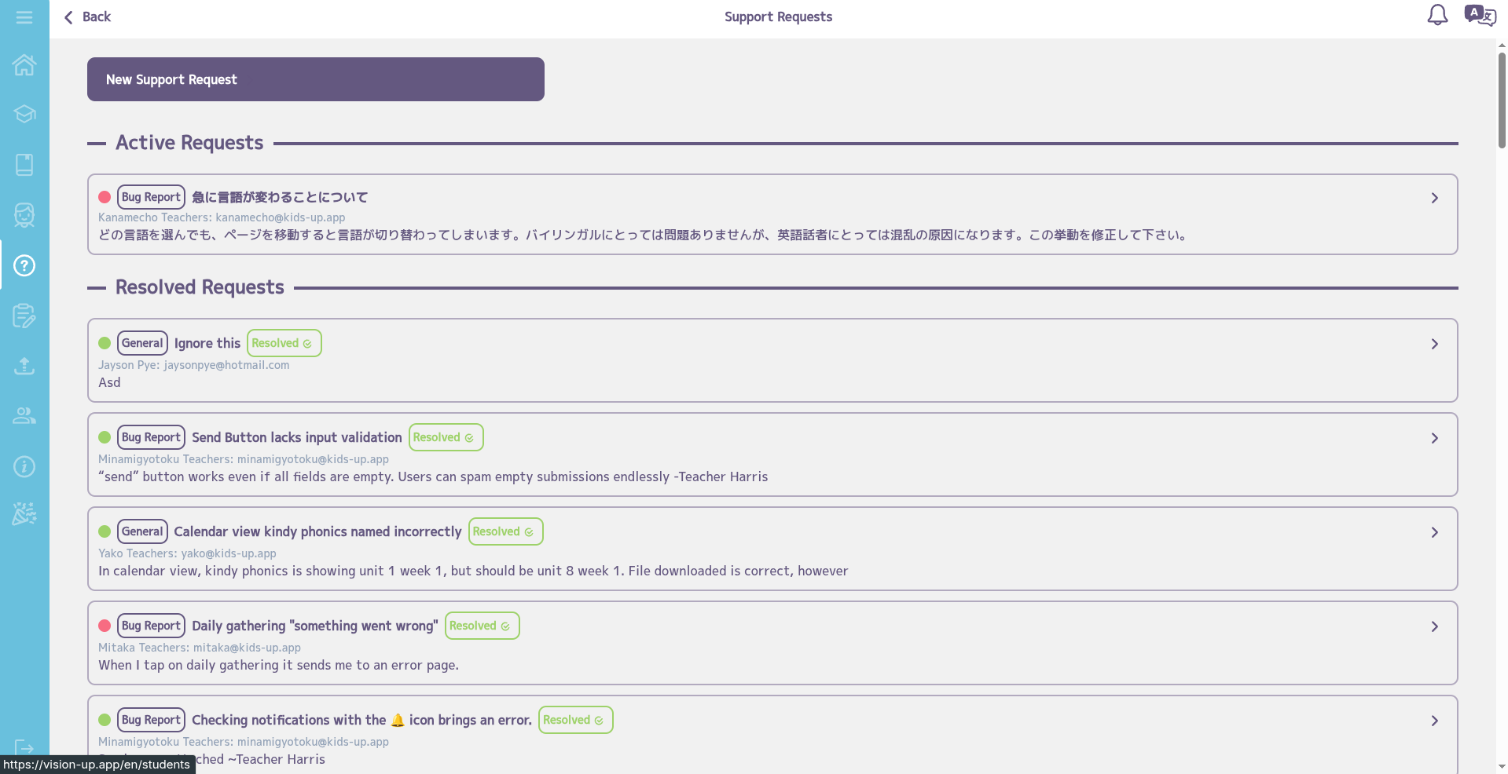This screenshot has height=774, width=1508.
Task: Open the book icon in sidebar
Action: click(x=24, y=165)
